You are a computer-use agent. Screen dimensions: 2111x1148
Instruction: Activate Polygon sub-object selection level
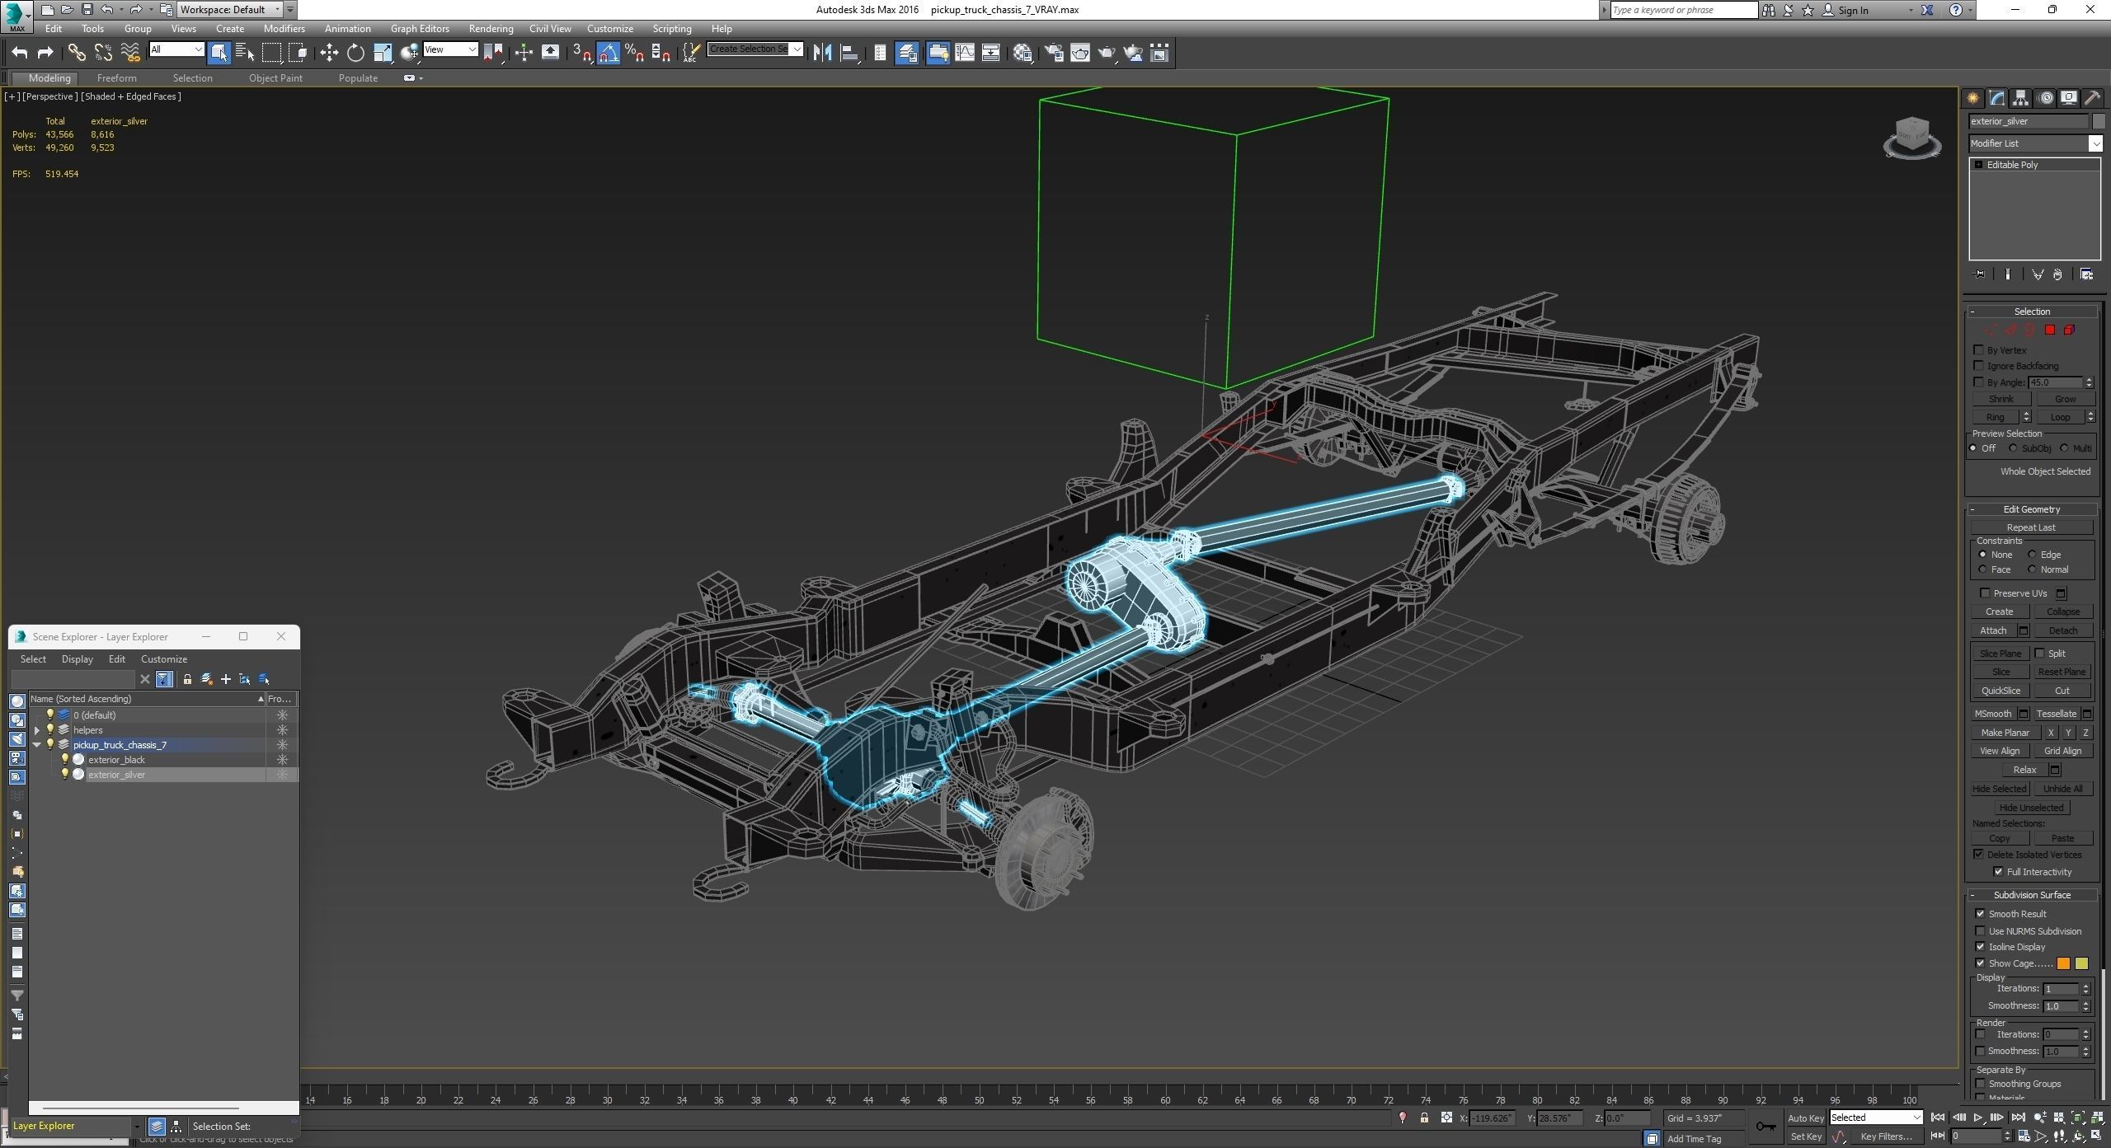tap(2050, 330)
